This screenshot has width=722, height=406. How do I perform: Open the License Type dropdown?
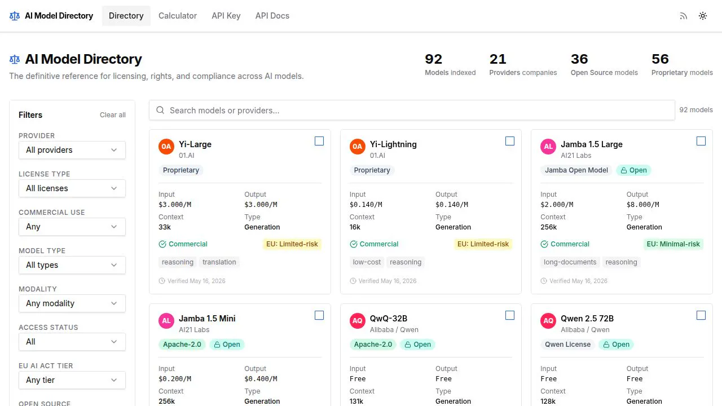pos(72,188)
